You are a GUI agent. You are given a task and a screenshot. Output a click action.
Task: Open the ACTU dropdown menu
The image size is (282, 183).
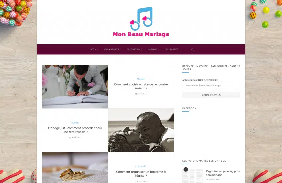94,49
